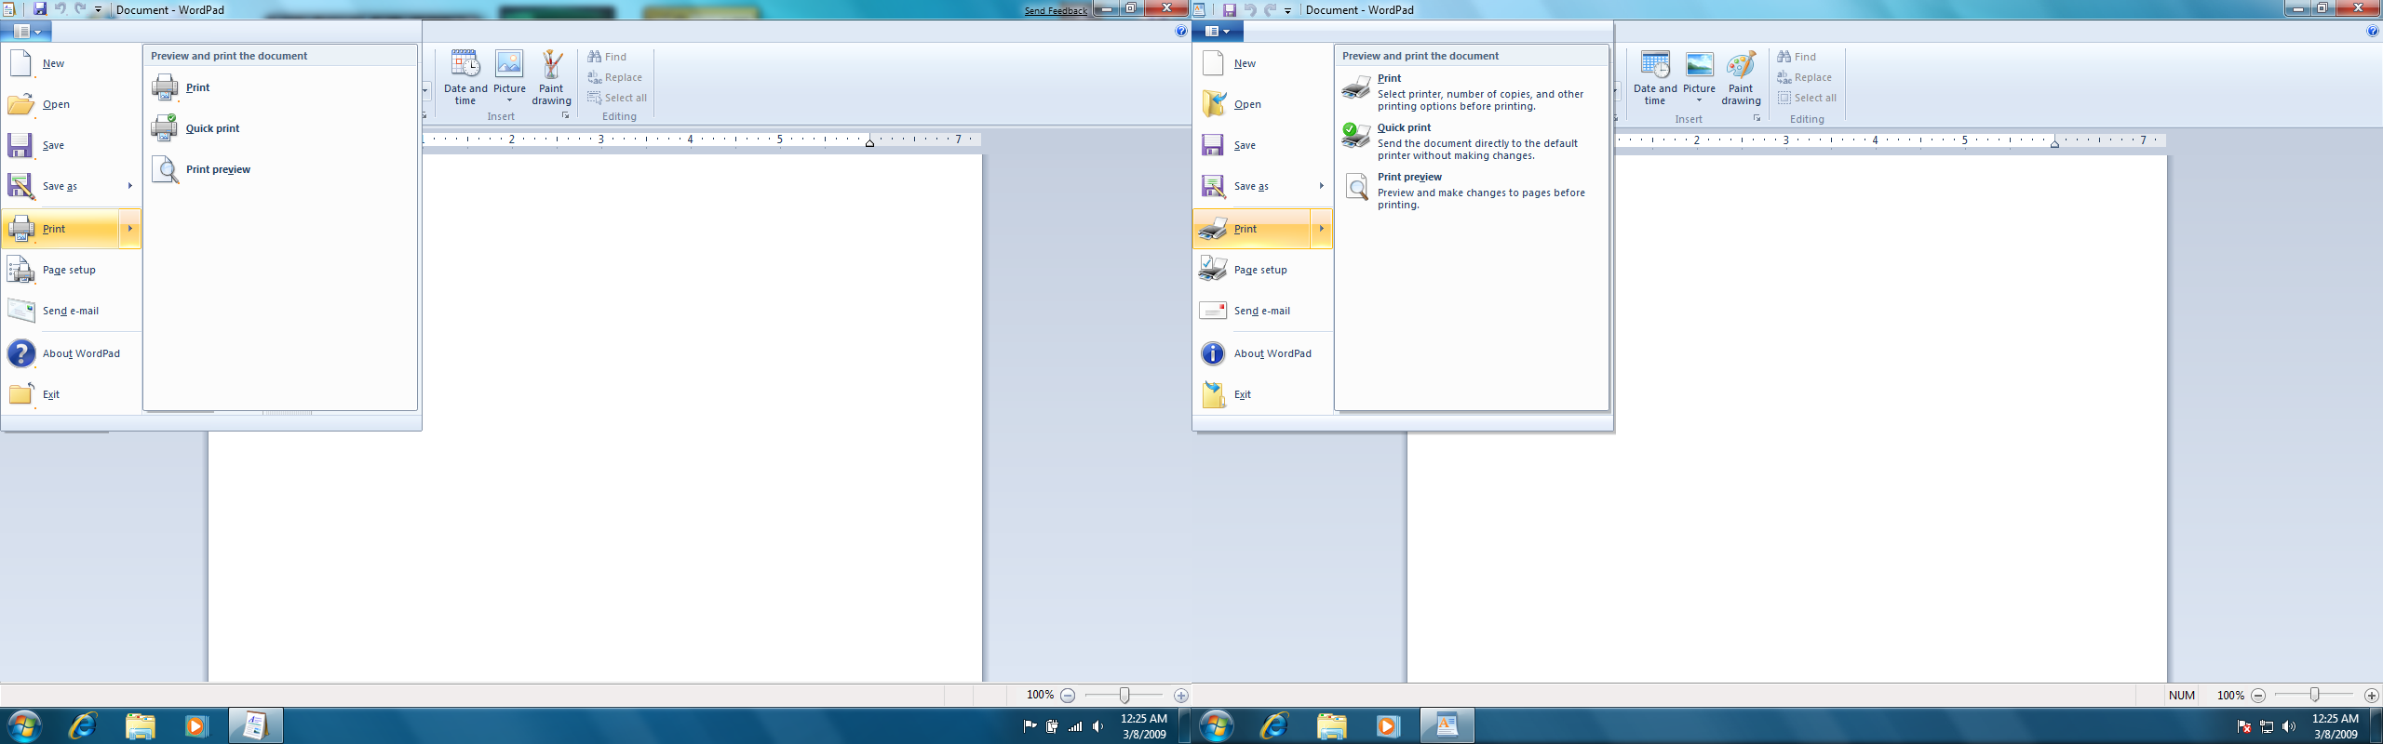Image resolution: width=2383 pixels, height=744 pixels.
Task: Open Insert group dialog launcher in left ribbon
Action: [x=565, y=115]
